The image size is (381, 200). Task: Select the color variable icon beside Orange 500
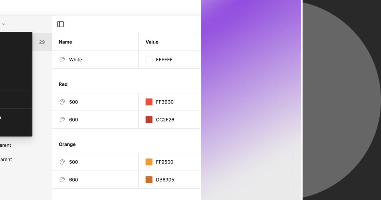pyautogui.click(x=62, y=162)
